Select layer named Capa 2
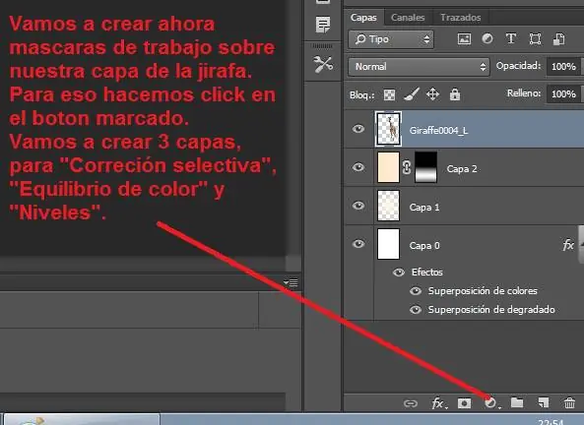The width and height of the screenshot is (584, 425). click(462, 169)
